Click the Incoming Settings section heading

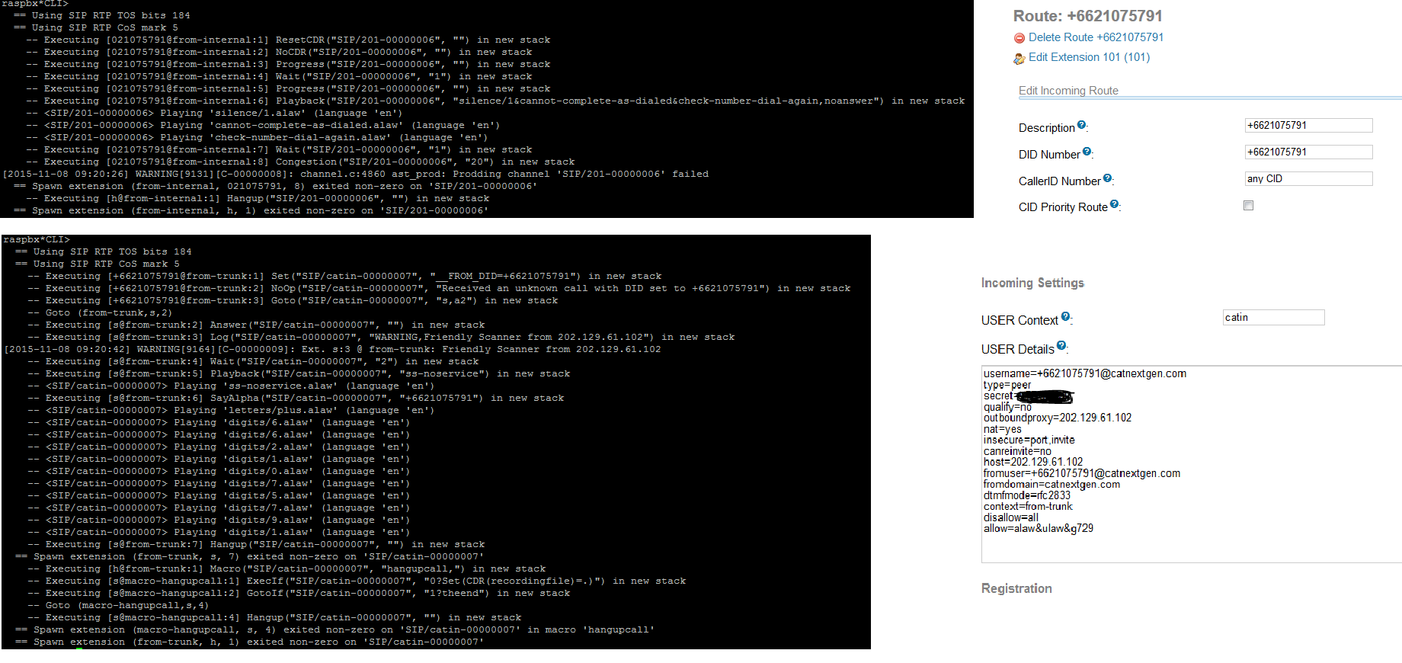[1032, 283]
